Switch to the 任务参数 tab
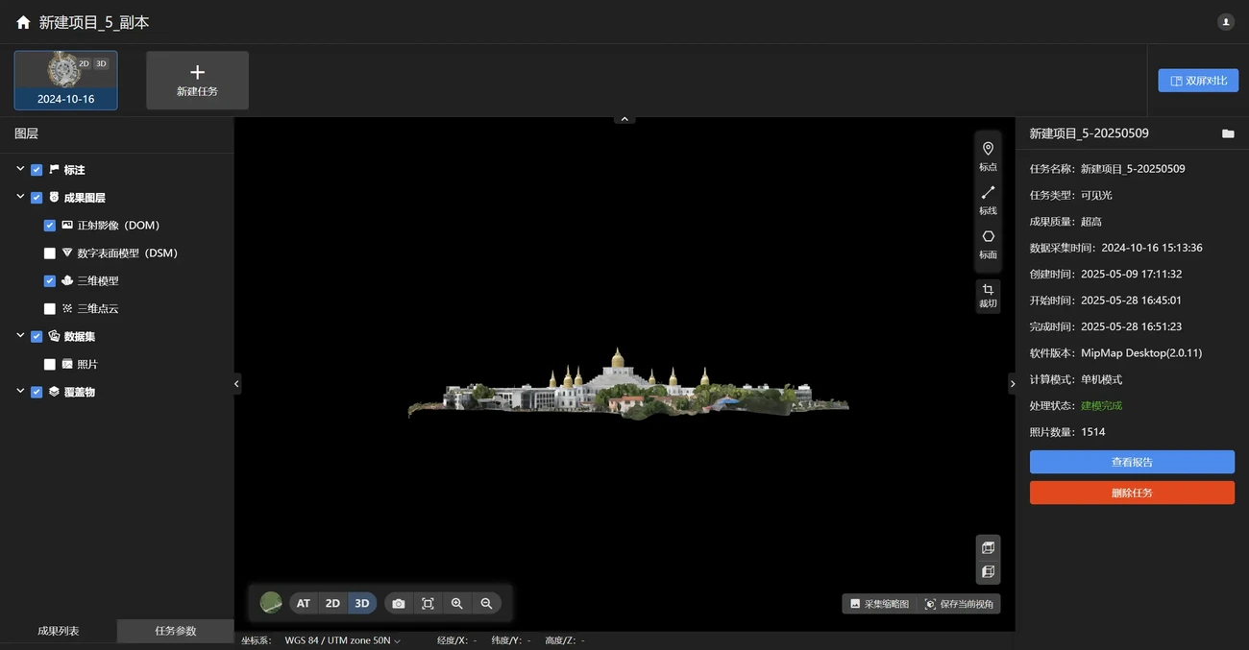The height and width of the screenshot is (650, 1249). click(x=175, y=631)
